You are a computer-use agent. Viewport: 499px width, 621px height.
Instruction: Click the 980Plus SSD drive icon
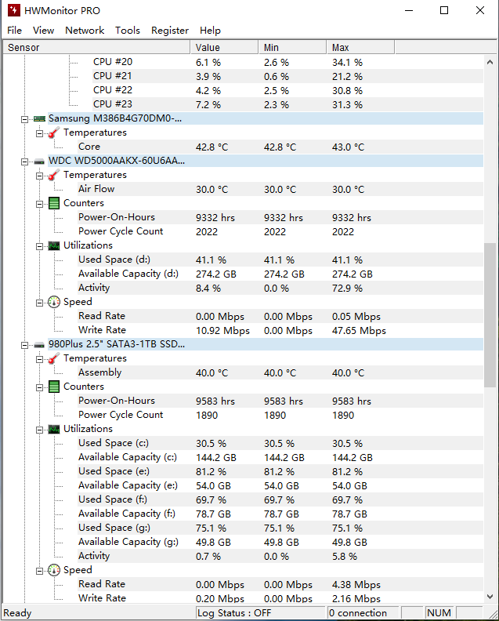(x=39, y=344)
